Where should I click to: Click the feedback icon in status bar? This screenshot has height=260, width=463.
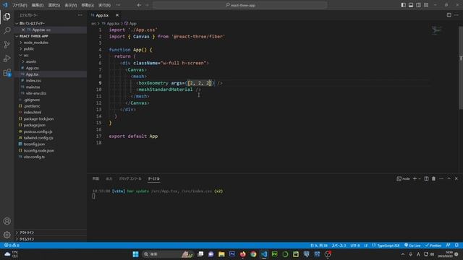click(x=449, y=246)
